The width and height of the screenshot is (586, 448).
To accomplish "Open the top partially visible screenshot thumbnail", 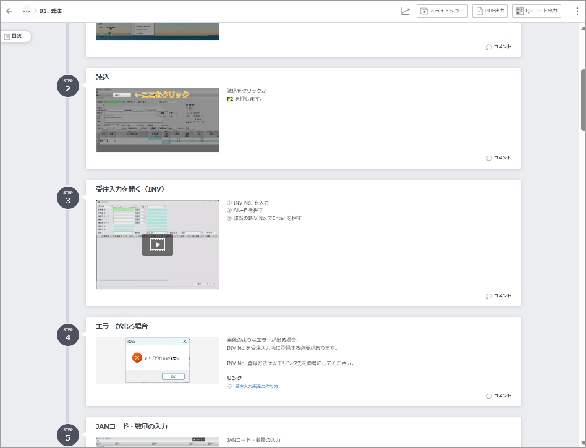I will coord(158,32).
